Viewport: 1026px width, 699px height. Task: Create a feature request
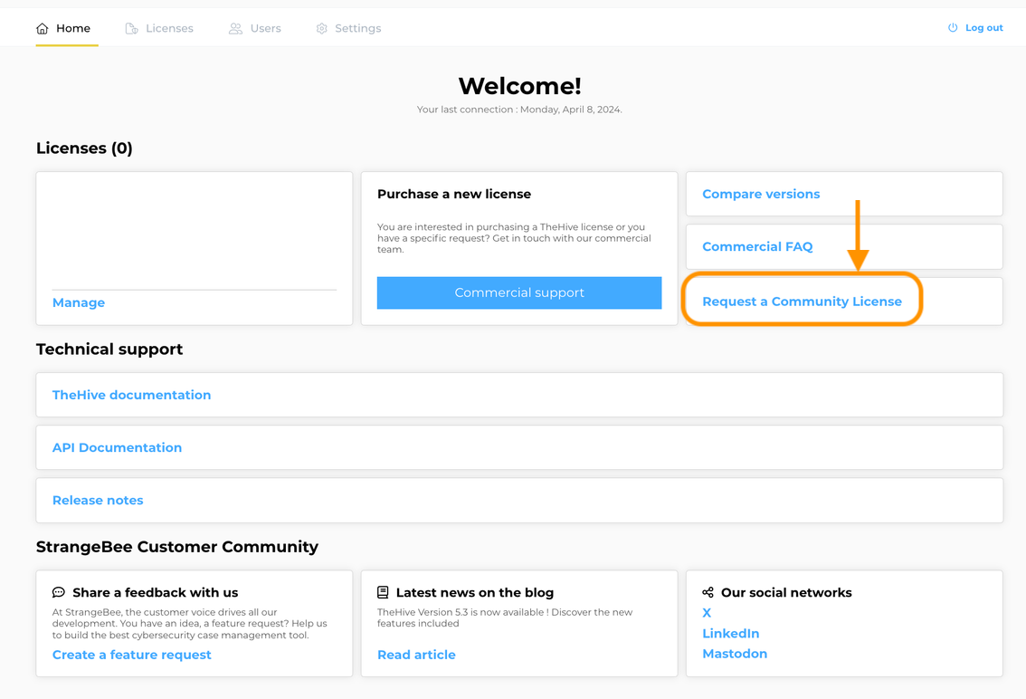point(131,654)
